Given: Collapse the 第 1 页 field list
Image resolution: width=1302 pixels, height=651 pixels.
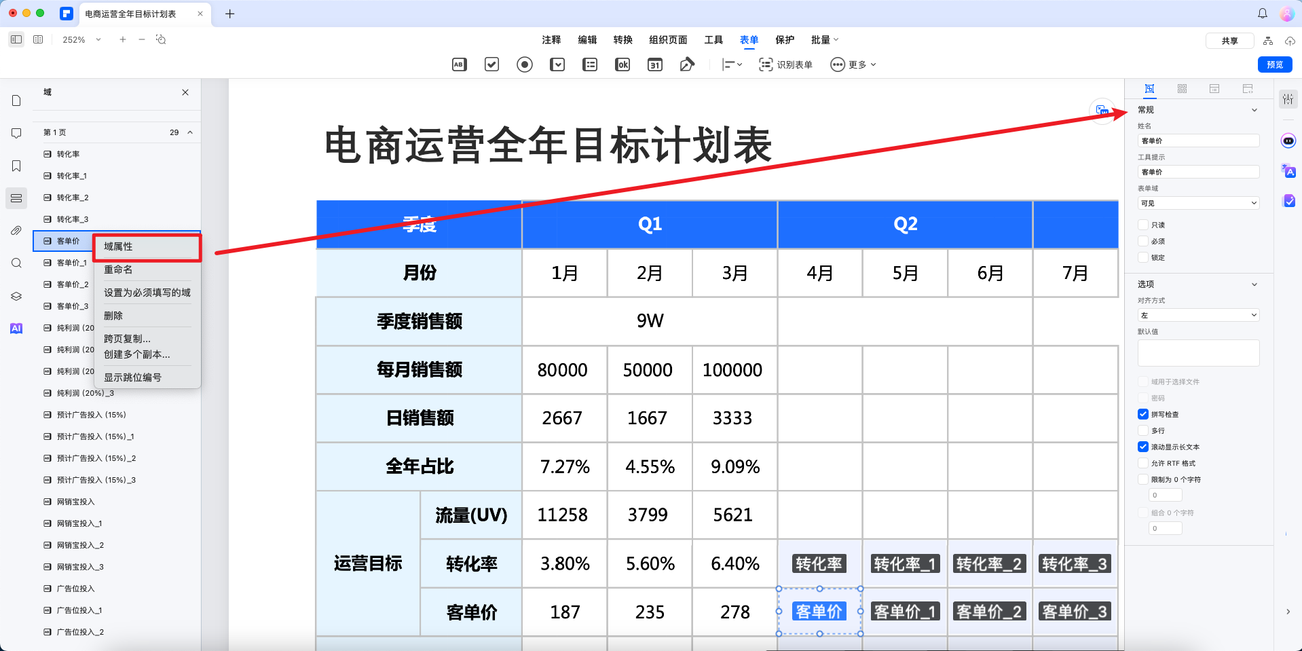Looking at the screenshot, I should coord(191,132).
